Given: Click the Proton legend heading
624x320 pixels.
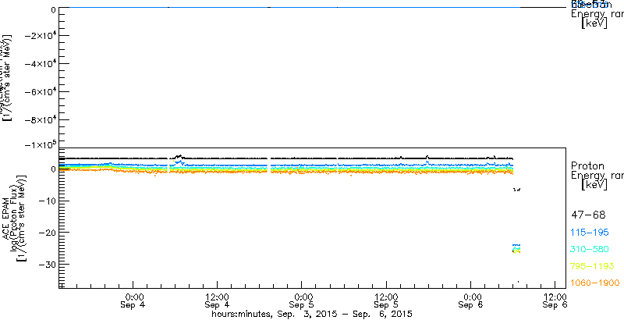Looking at the screenshot, I should pyautogui.click(x=587, y=165).
